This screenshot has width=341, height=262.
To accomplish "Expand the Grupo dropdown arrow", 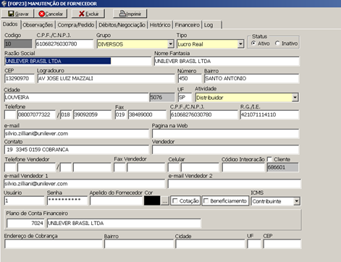I will [171, 44].
